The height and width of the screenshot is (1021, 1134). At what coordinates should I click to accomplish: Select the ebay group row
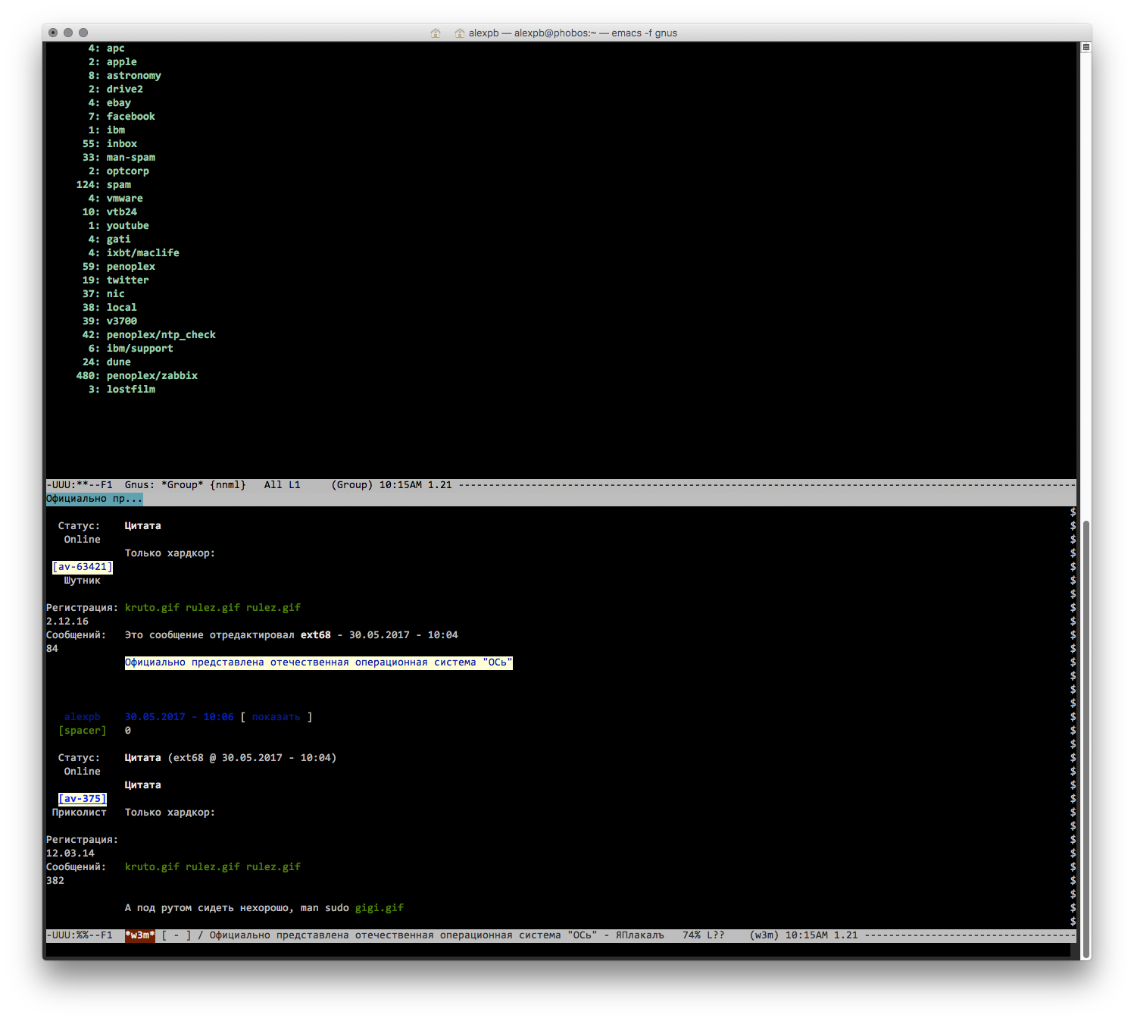pyautogui.click(x=118, y=103)
